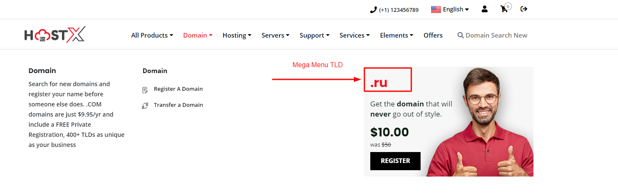This screenshot has height=193, width=618.
Task: Open the Hosting dropdown menu
Action: click(237, 35)
